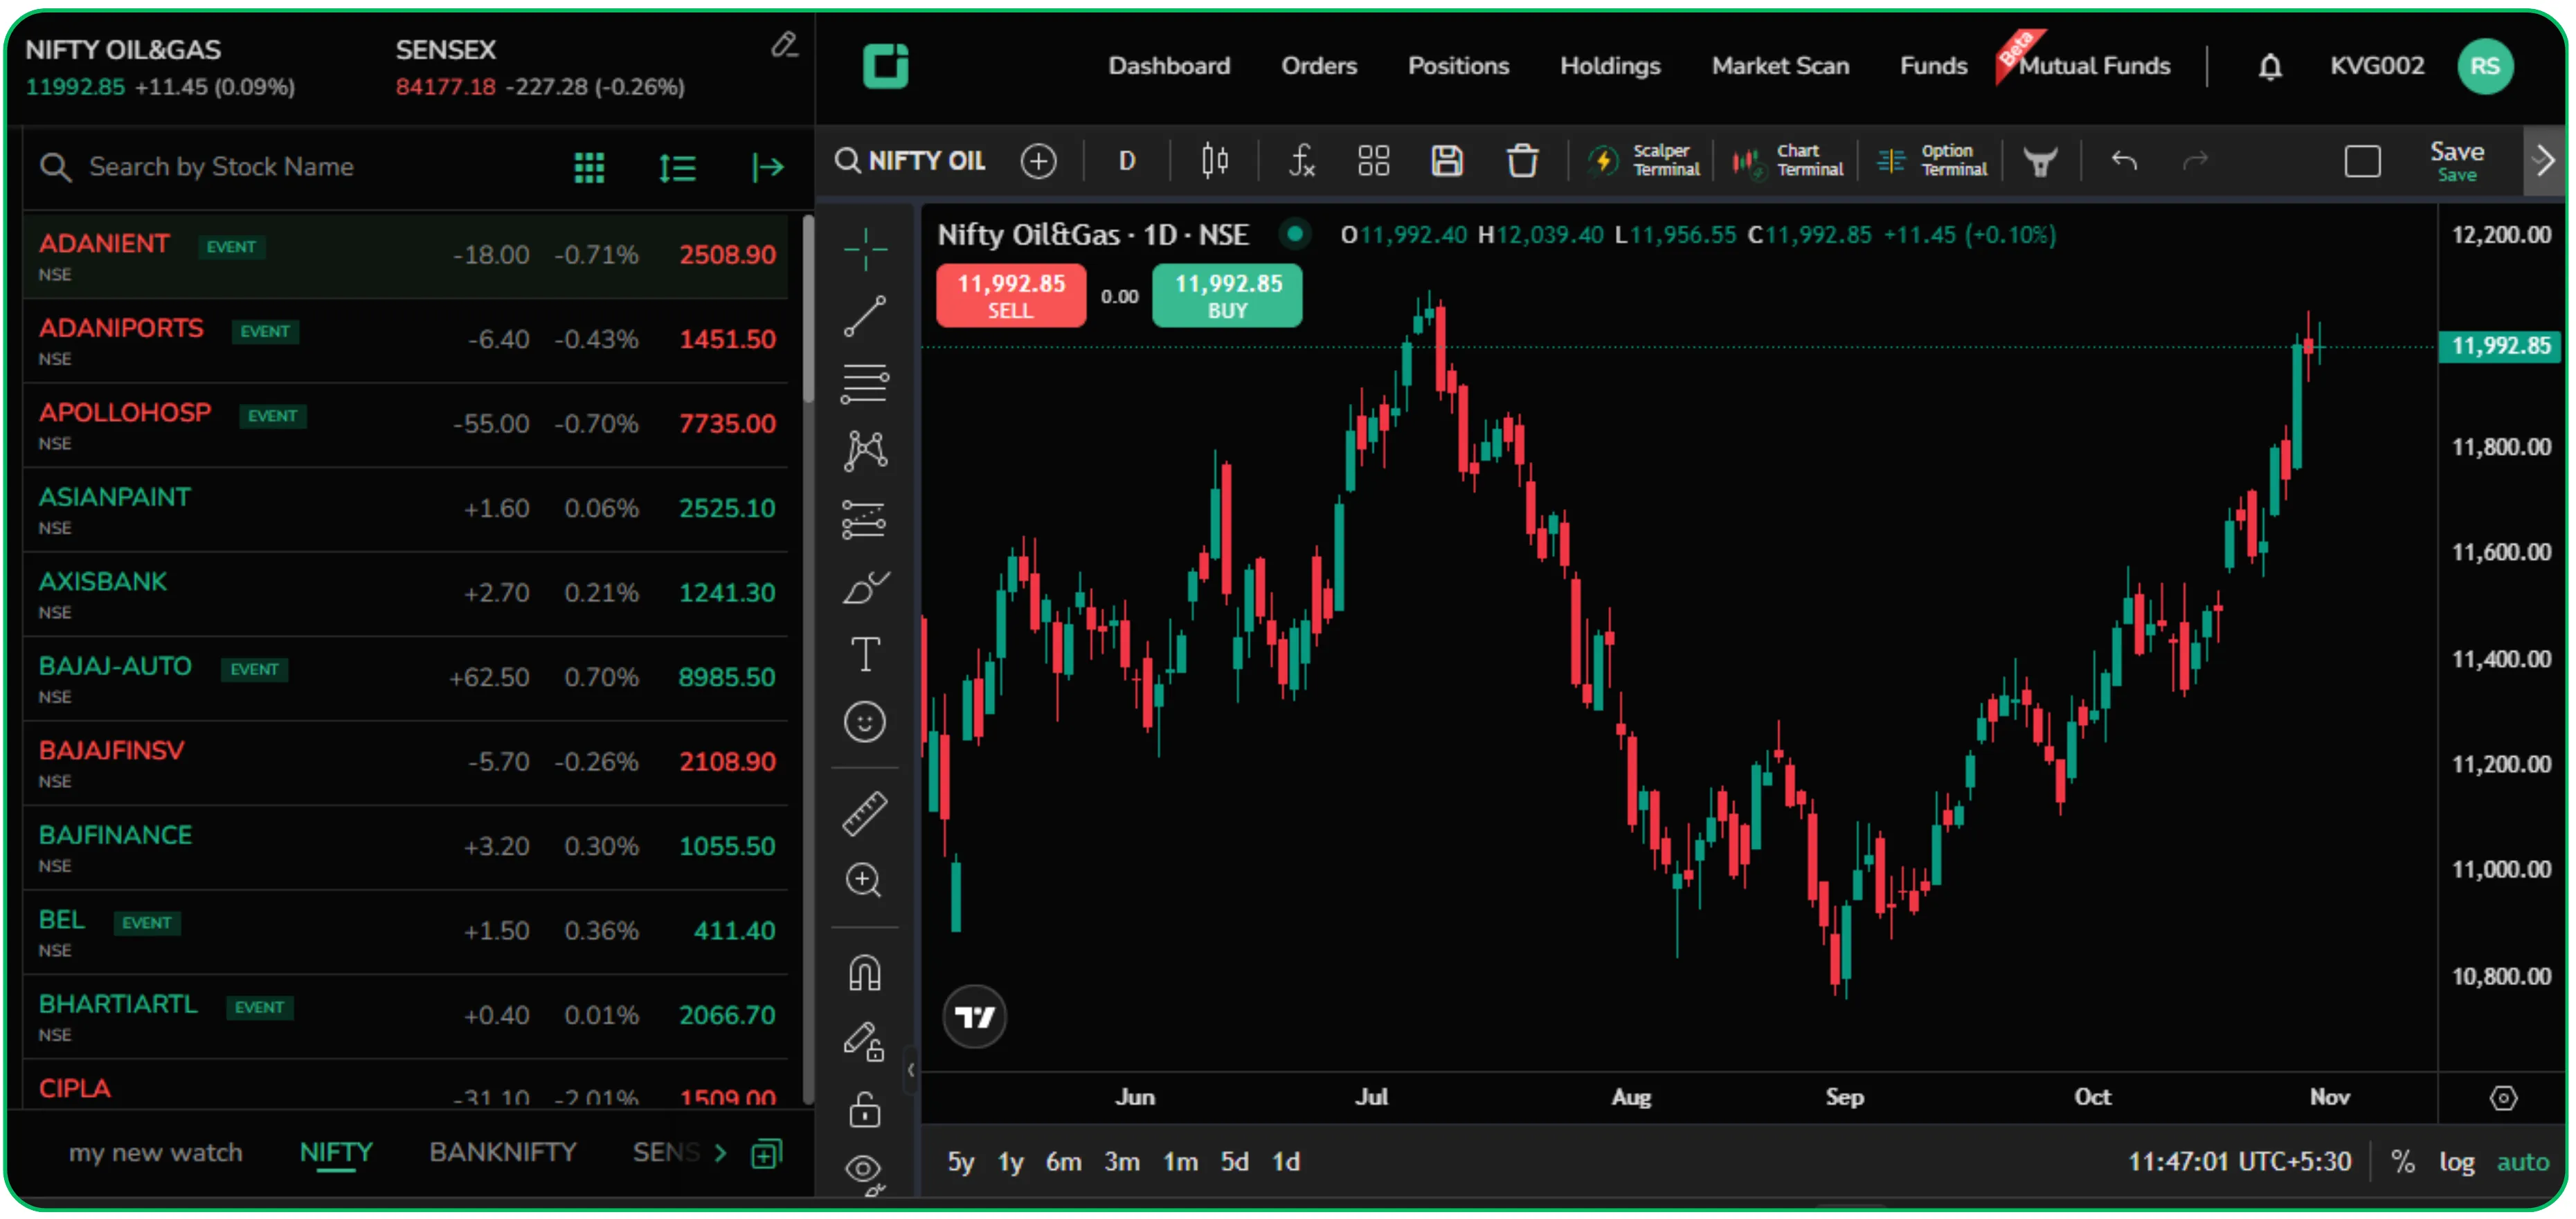Open the D interval dropdown
The height and width of the screenshot is (1219, 2576).
click(x=1126, y=160)
